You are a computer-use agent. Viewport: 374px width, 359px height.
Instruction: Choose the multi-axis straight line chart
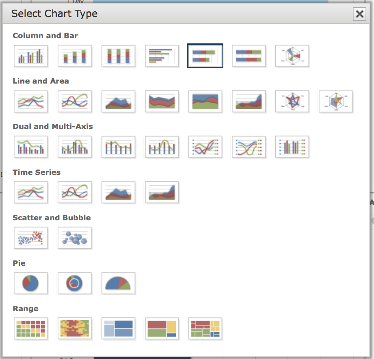pyautogui.click(x=205, y=147)
